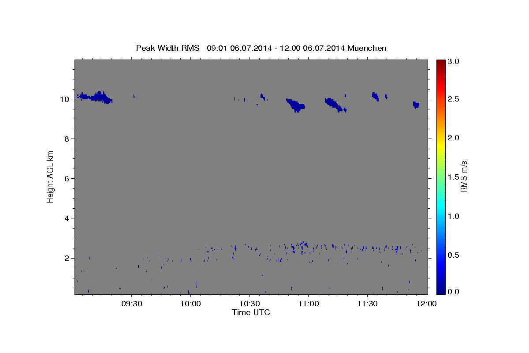This screenshot has height=353, width=529.
Task: Click the 11:30 time tick label
Action: point(367,304)
